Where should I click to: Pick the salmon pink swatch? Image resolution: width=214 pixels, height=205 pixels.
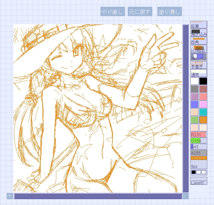click(x=203, y=97)
